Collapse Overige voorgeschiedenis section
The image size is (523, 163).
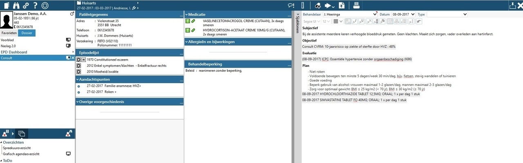point(77,102)
